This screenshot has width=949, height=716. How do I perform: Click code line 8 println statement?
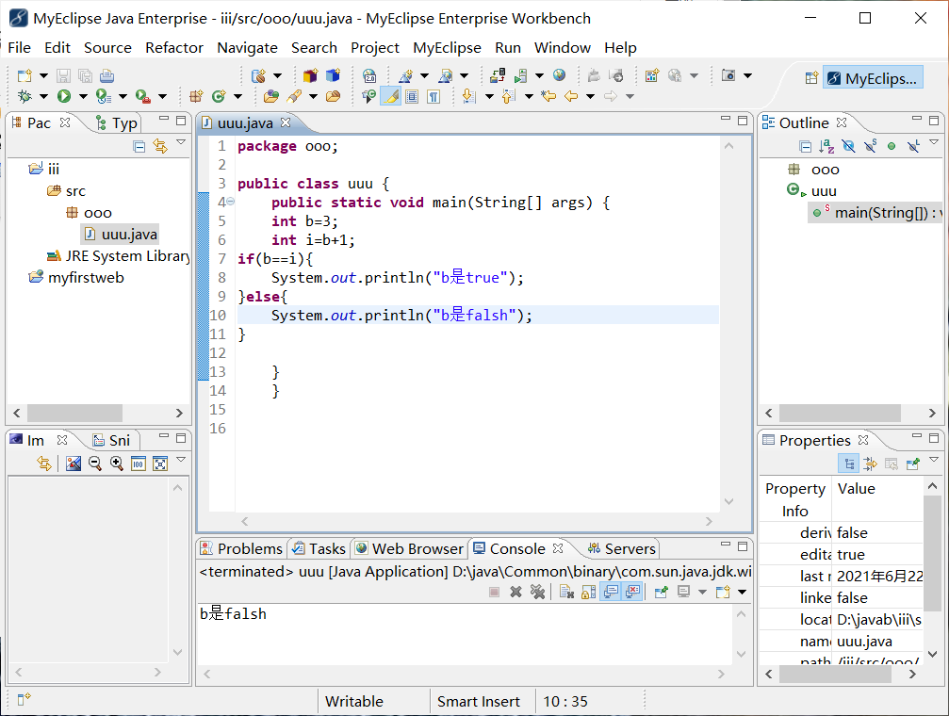point(397,277)
